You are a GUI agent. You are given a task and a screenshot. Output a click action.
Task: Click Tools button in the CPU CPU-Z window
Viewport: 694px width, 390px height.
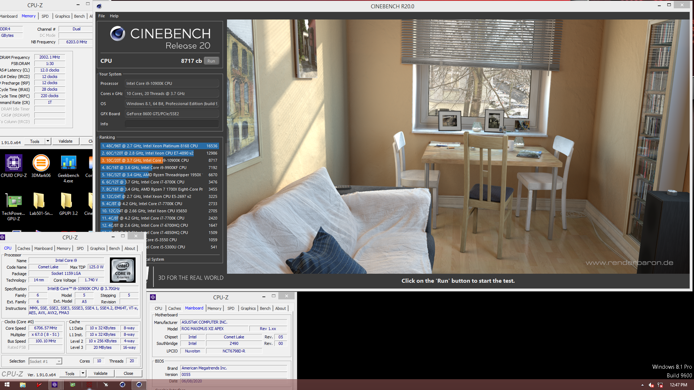pos(70,373)
